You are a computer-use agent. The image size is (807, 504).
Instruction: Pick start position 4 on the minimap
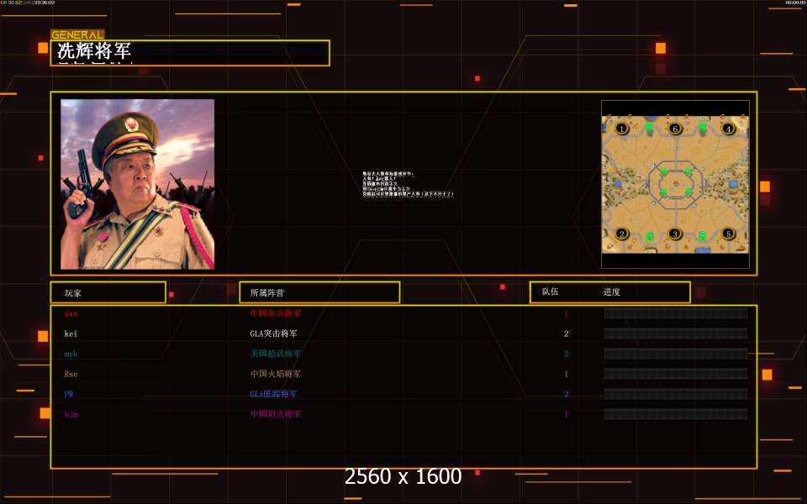(x=728, y=129)
